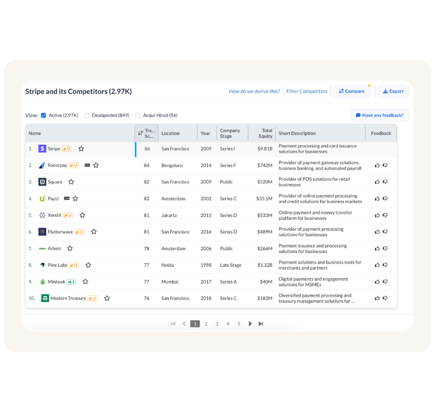Open 'How do we derive this?' link

pos(254,91)
